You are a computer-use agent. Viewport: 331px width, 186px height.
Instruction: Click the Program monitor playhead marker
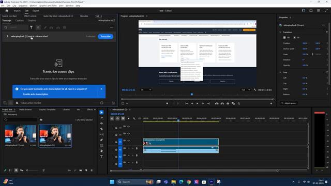(192, 94)
